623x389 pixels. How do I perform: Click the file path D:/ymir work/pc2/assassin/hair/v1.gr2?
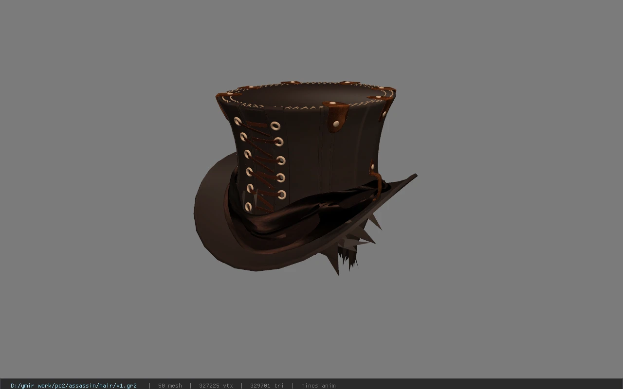coord(73,386)
